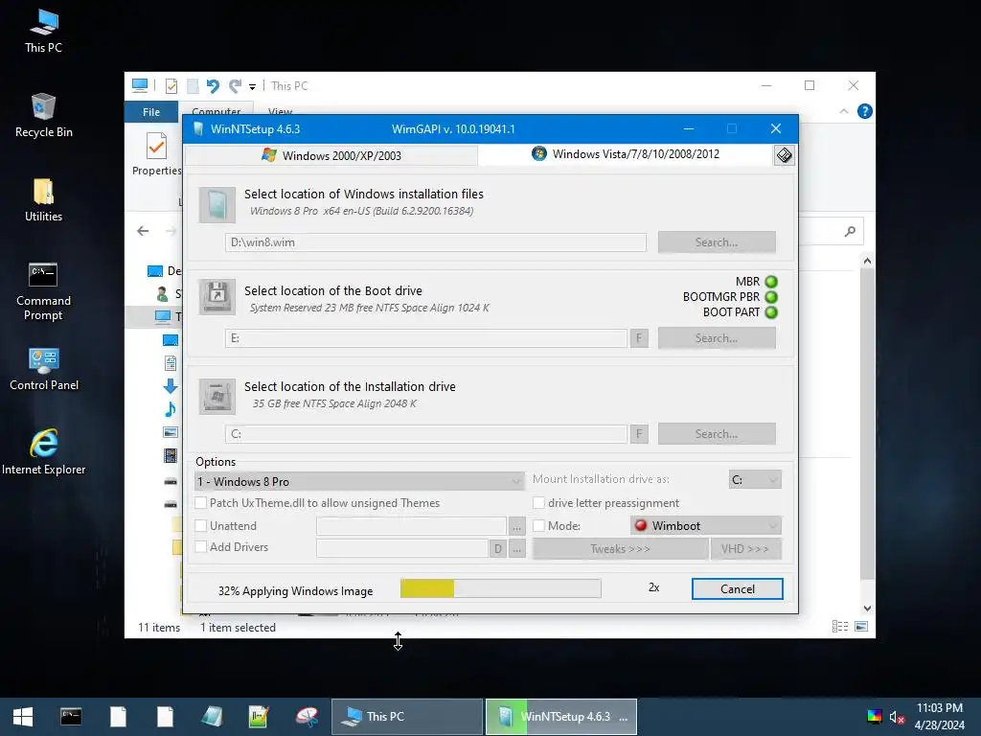This screenshot has width=981, height=736.
Task: Switch Explorer to details view icon
Action: tap(840, 627)
